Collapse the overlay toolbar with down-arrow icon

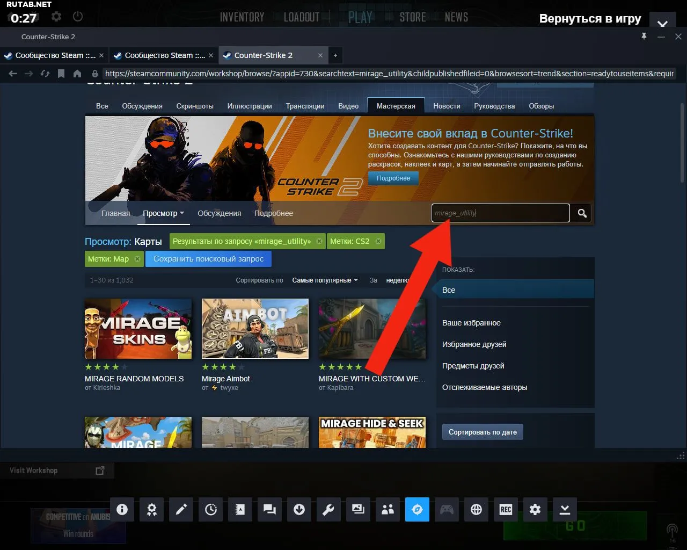pos(565,509)
